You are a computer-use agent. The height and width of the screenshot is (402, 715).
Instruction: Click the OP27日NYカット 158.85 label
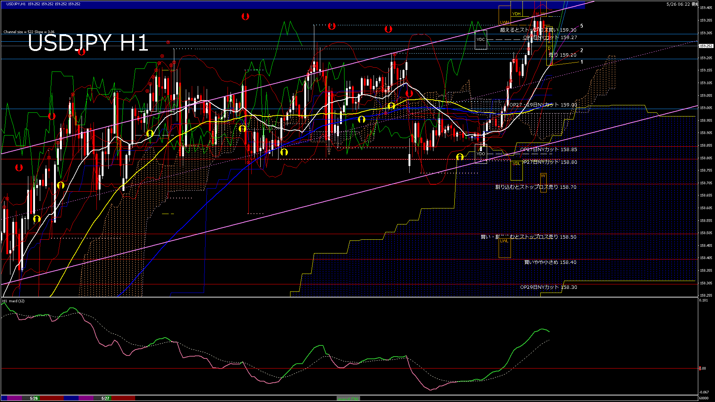tap(549, 150)
